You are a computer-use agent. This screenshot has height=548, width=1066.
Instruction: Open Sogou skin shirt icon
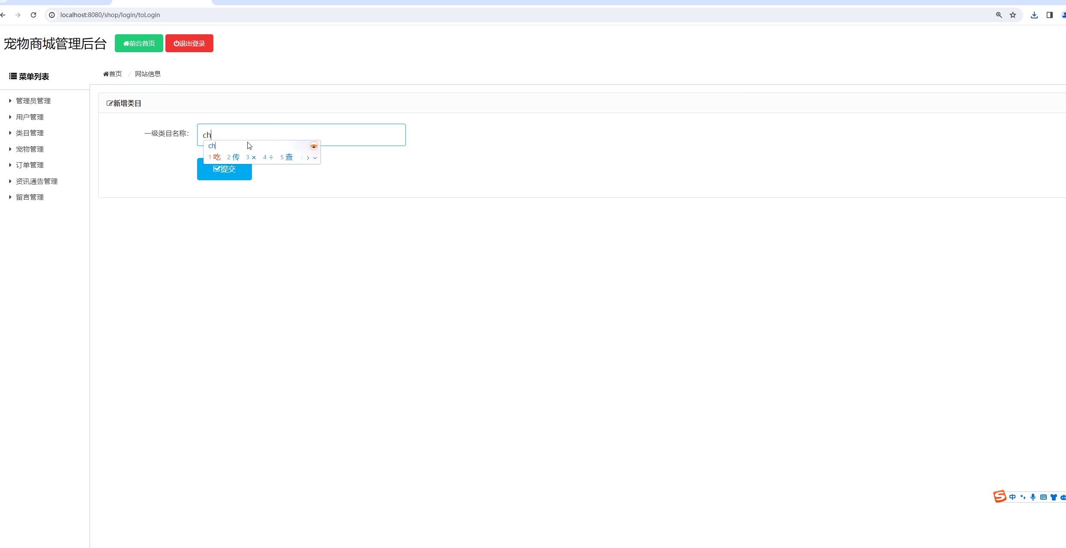(1054, 497)
